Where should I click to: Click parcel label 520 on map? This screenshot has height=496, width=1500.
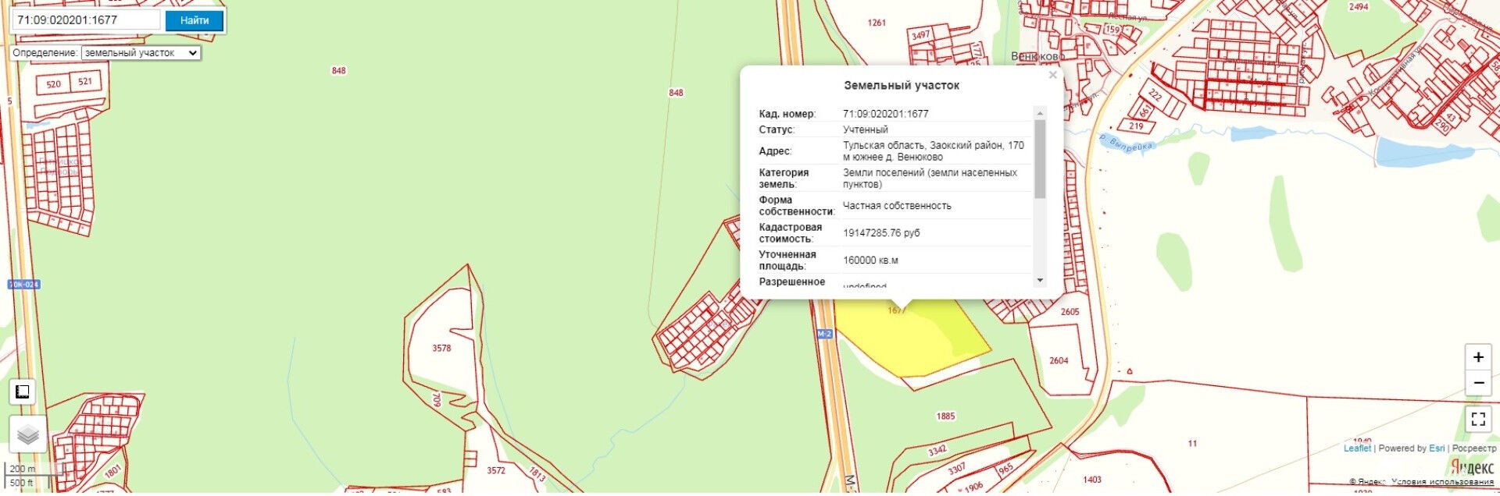point(53,84)
